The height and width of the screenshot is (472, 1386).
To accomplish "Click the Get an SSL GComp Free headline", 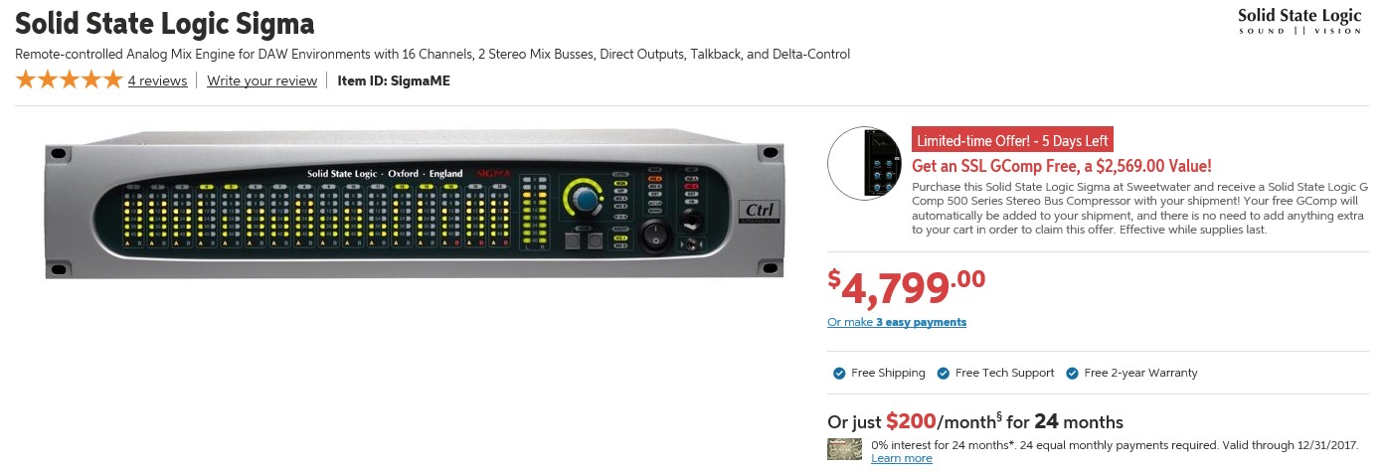I will [1061, 166].
